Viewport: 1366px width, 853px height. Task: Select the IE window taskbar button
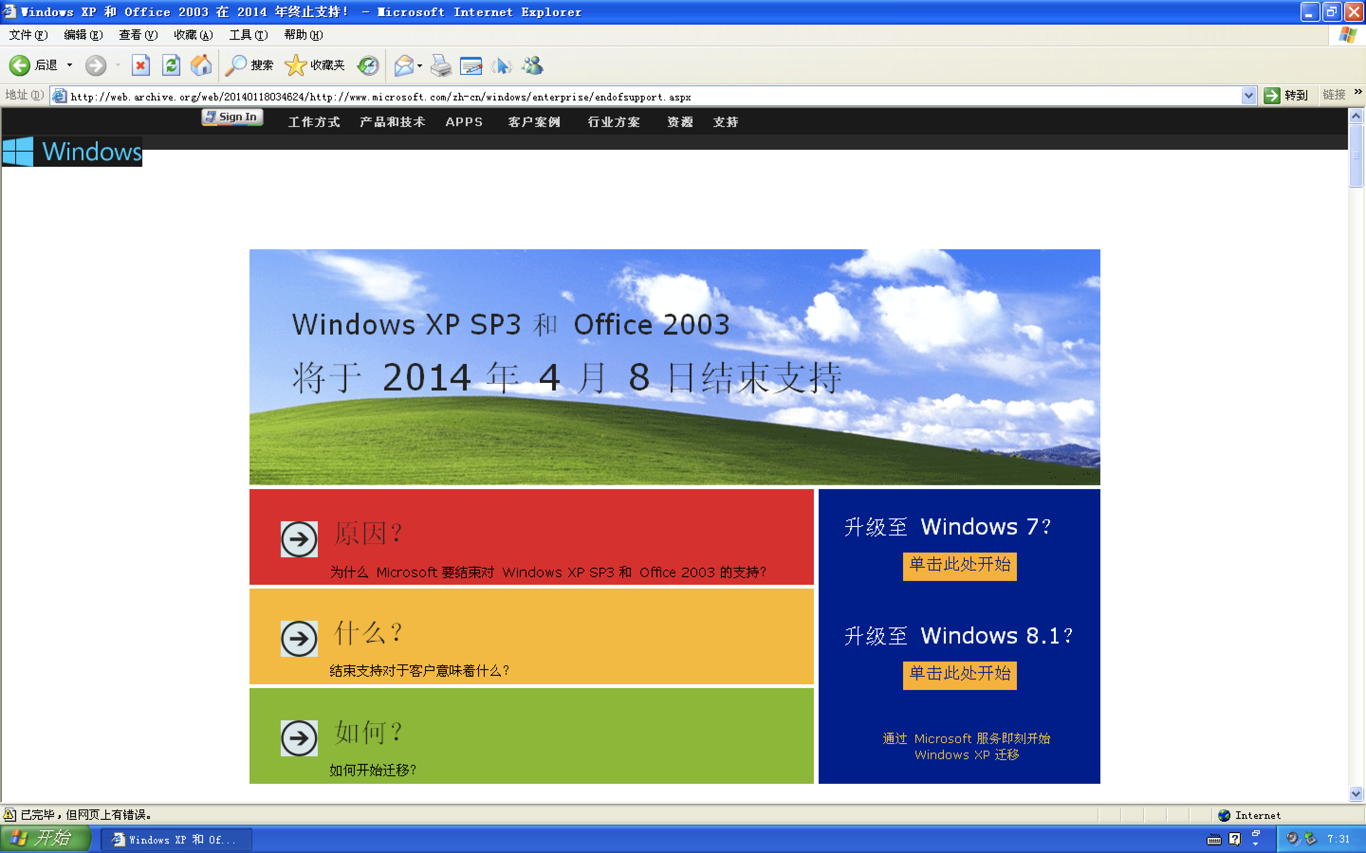[176, 839]
